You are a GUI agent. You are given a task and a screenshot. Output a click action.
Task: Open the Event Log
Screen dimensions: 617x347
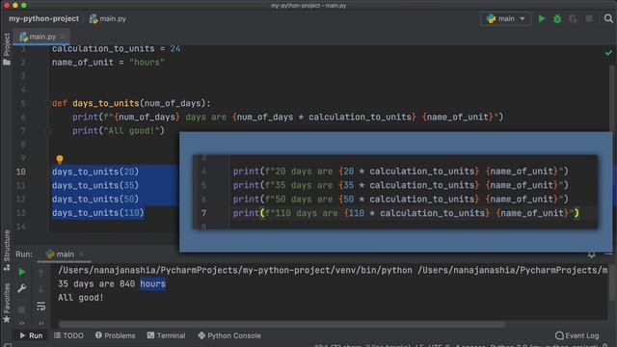click(x=577, y=335)
